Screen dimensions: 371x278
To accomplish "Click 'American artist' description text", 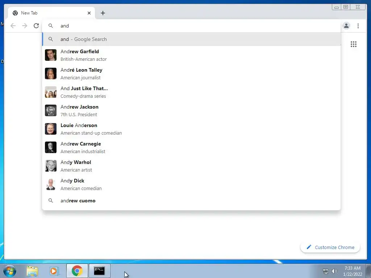I will [76, 170].
